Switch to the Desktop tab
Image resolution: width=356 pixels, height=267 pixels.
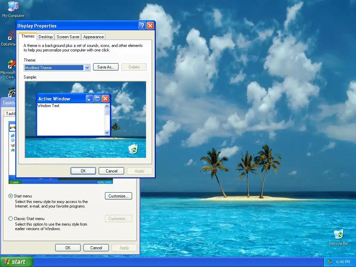coord(46,37)
